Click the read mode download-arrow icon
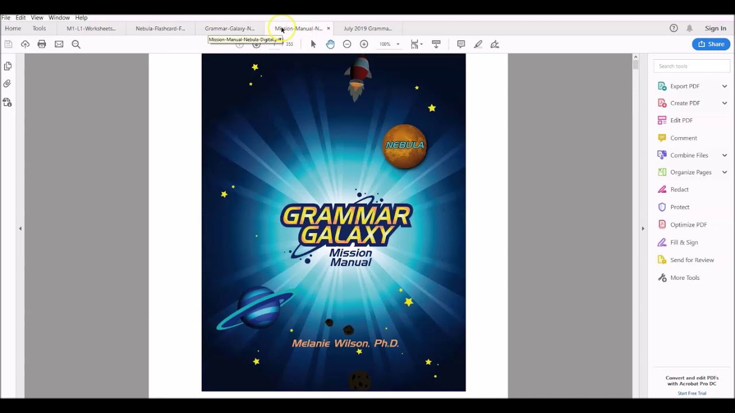The image size is (735, 413). (436, 44)
